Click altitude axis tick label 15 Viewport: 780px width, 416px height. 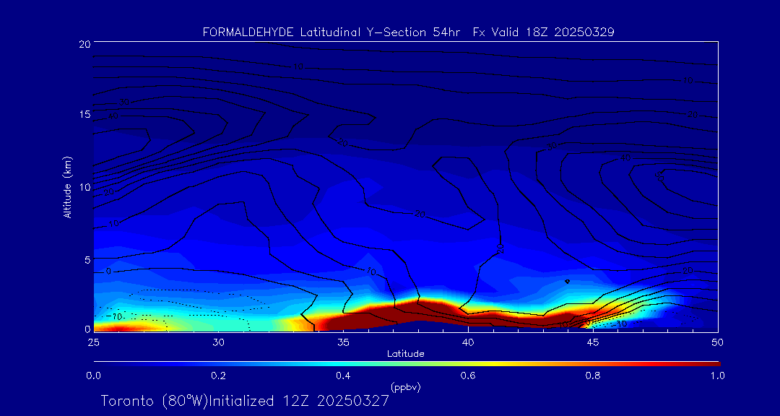pos(84,114)
